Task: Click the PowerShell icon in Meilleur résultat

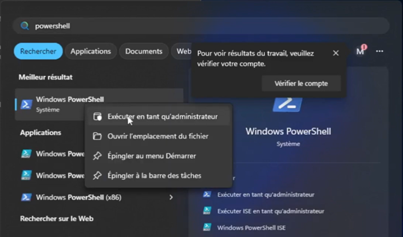Action: pos(26,104)
